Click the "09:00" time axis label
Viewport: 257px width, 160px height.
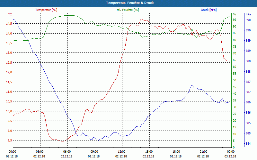(94, 151)
